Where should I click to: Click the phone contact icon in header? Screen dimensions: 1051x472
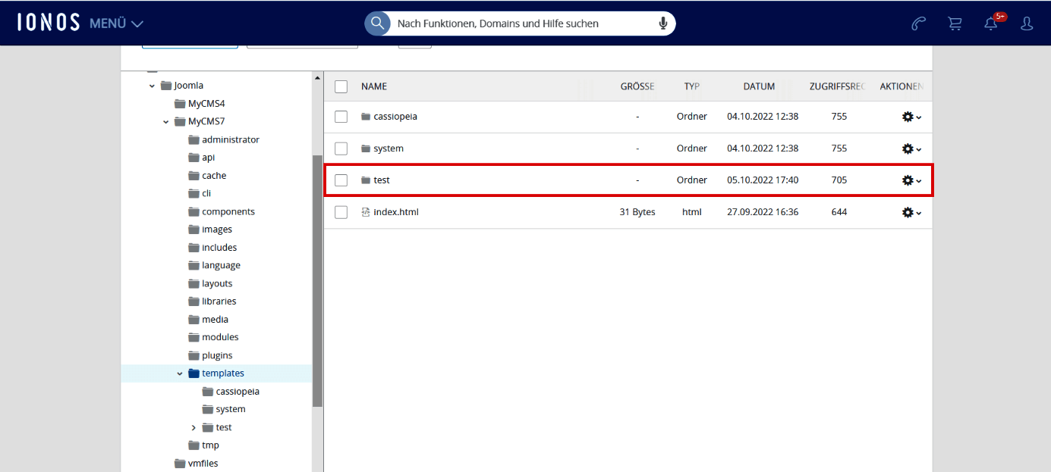point(918,23)
